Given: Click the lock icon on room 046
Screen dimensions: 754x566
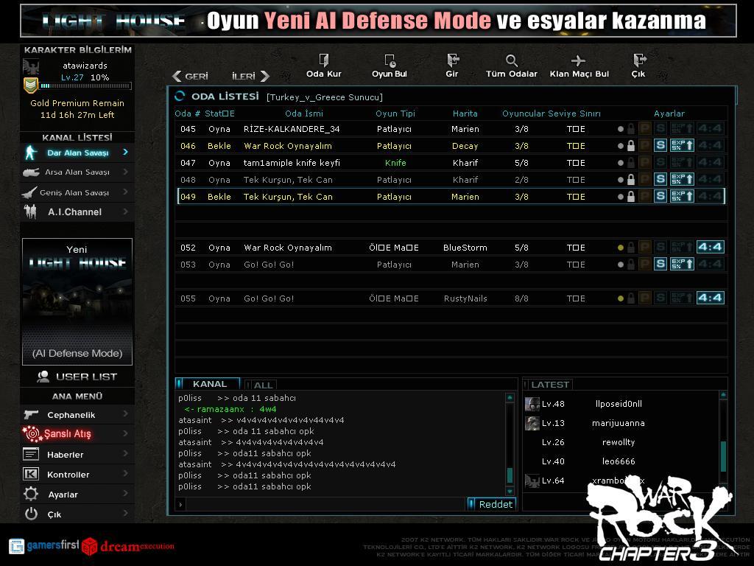Looking at the screenshot, I should coord(631,145).
